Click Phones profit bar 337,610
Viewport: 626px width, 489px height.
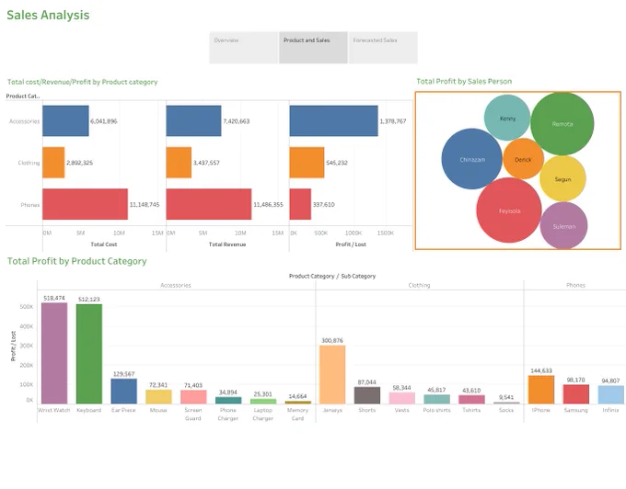point(300,204)
